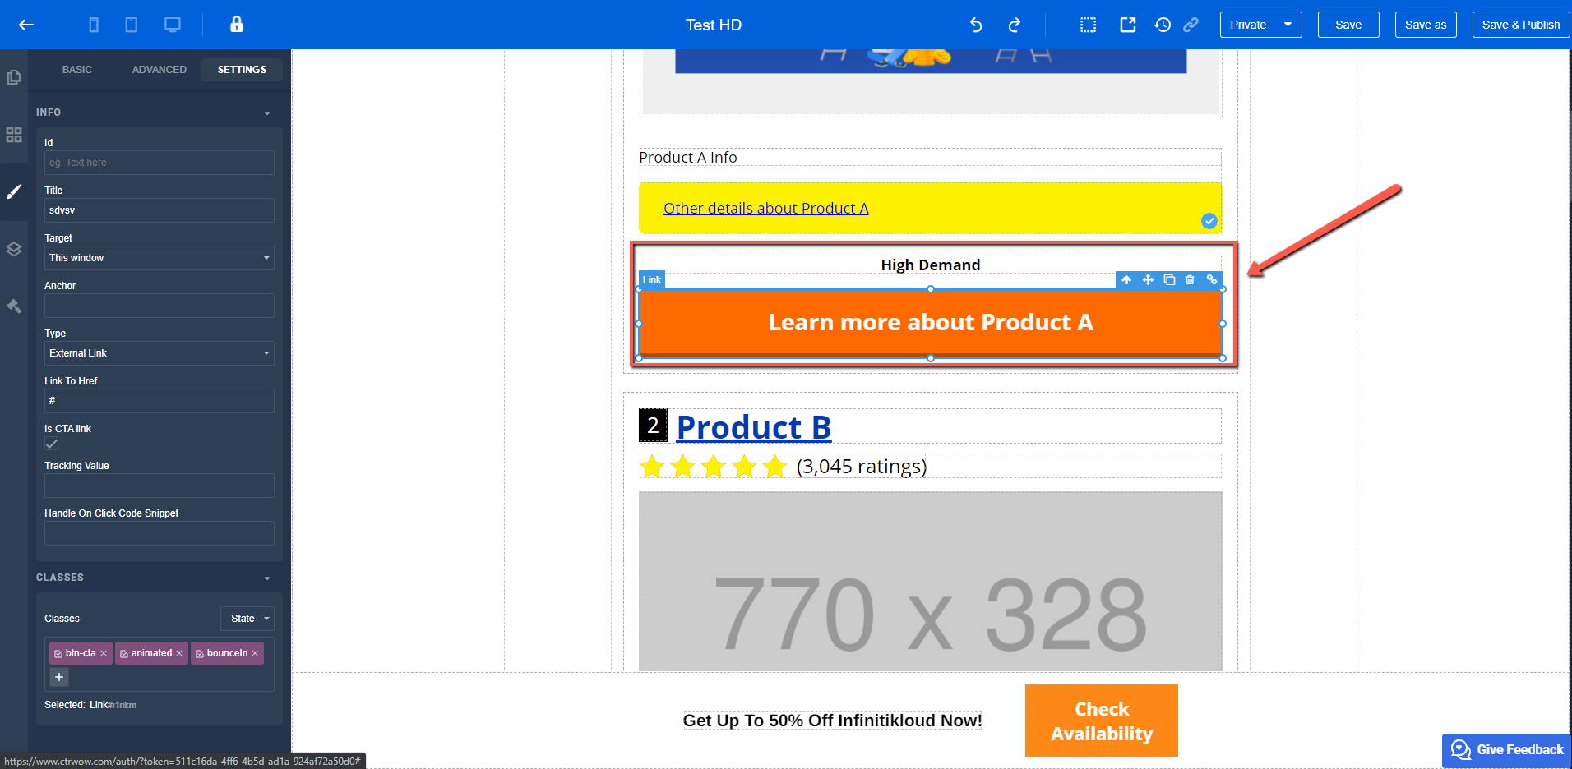Click the lock icon in top bar
This screenshot has width=1572, height=769.
click(237, 24)
